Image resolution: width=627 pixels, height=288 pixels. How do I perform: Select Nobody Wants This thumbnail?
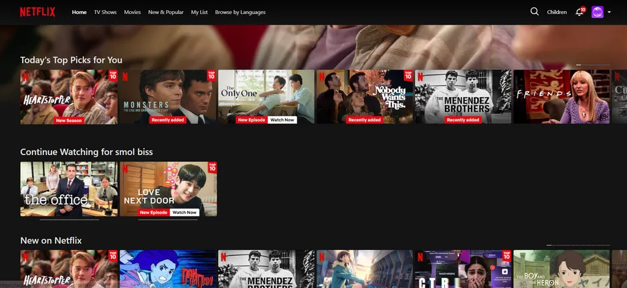pyautogui.click(x=365, y=97)
